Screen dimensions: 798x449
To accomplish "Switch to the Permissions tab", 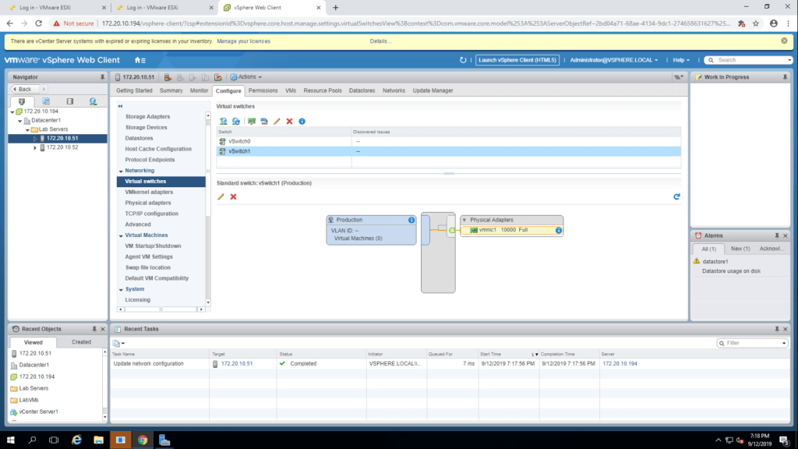I will pos(263,90).
